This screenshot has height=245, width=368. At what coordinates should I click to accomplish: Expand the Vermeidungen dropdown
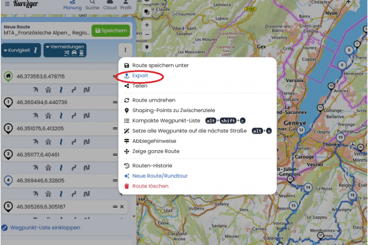pos(64,50)
